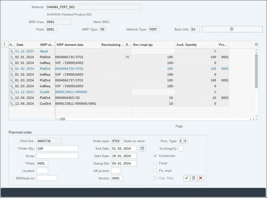The height and width of the screenshot is (198, 267).
Task: Select the 0000133811/000060 customer stock link
Action: (71, 92)
